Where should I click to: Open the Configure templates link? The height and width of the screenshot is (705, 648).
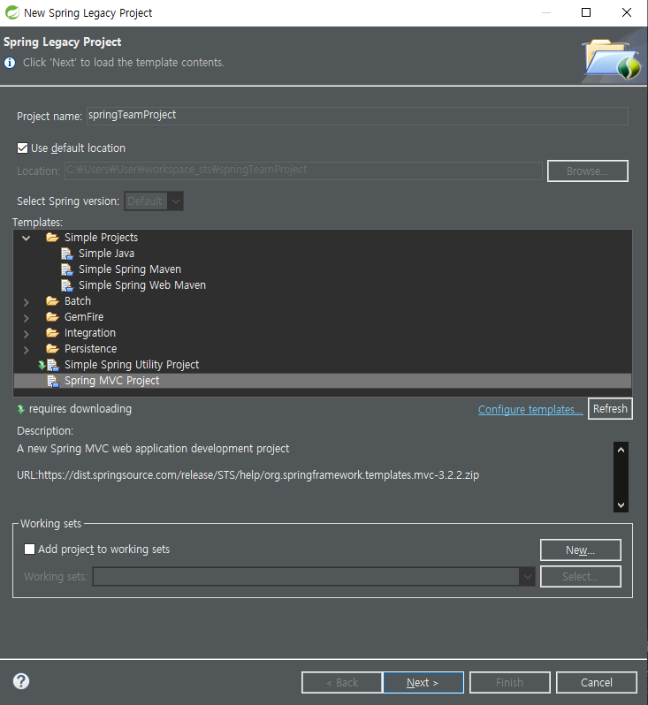530,410
